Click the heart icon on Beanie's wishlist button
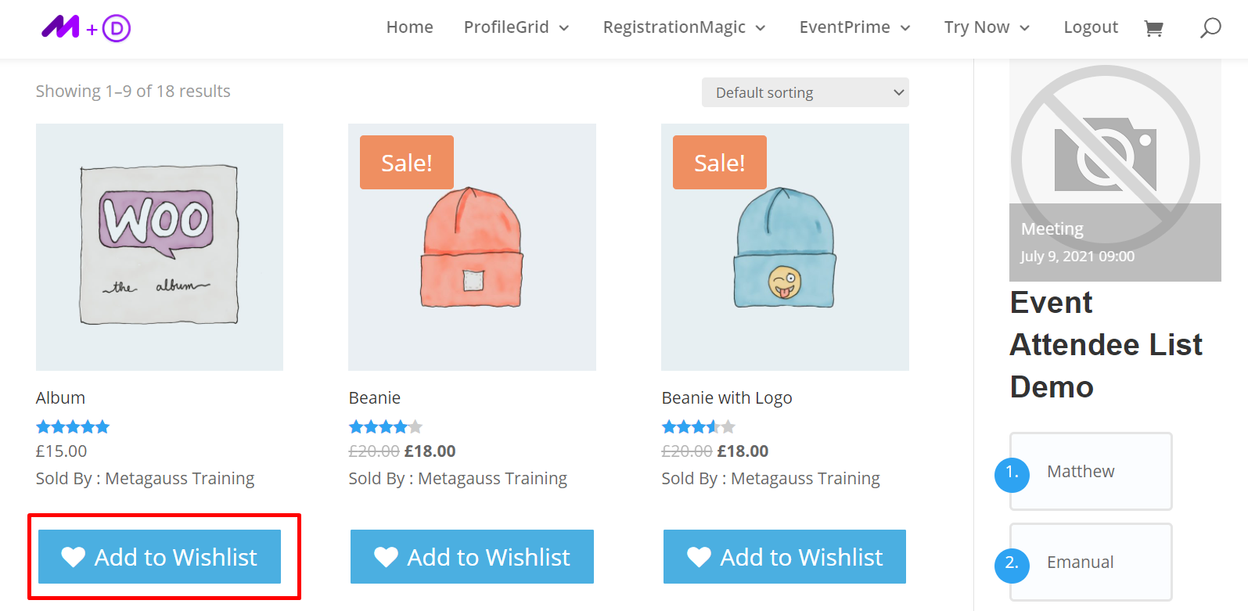Screen dimensions: 1248x611 (x=386, y=557)
